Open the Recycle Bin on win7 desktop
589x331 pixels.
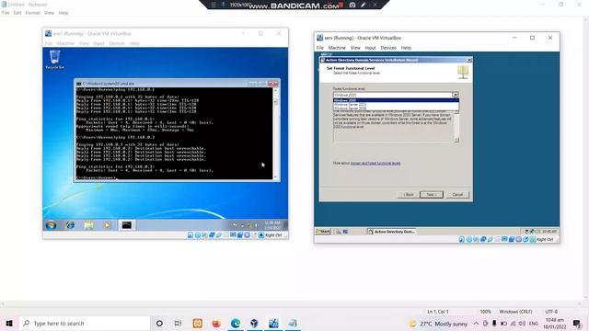(55, 60)
